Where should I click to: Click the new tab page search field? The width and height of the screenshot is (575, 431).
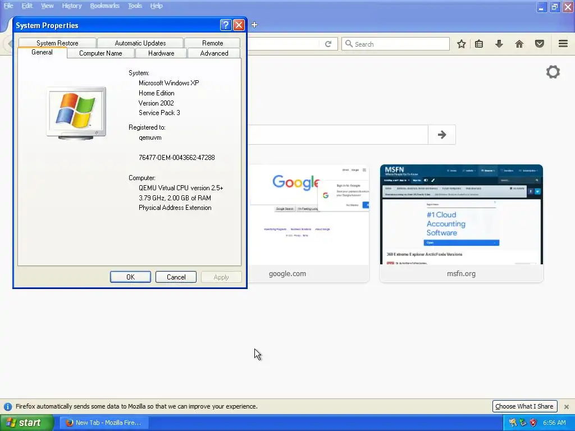[x=337, y=135]
